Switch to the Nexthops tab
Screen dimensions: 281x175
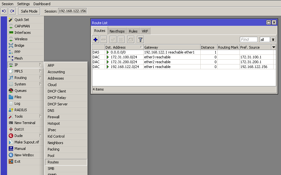pyautogui.click(x=117, y=31)
